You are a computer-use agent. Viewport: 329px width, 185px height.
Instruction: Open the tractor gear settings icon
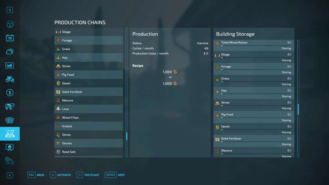tap(10, 161)
